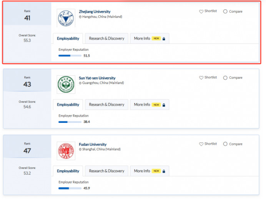The width and height of the screenshot is (266, 202).
Task: Click the Sun Yat-sen University logo
Action: click(x=66, y=84)
